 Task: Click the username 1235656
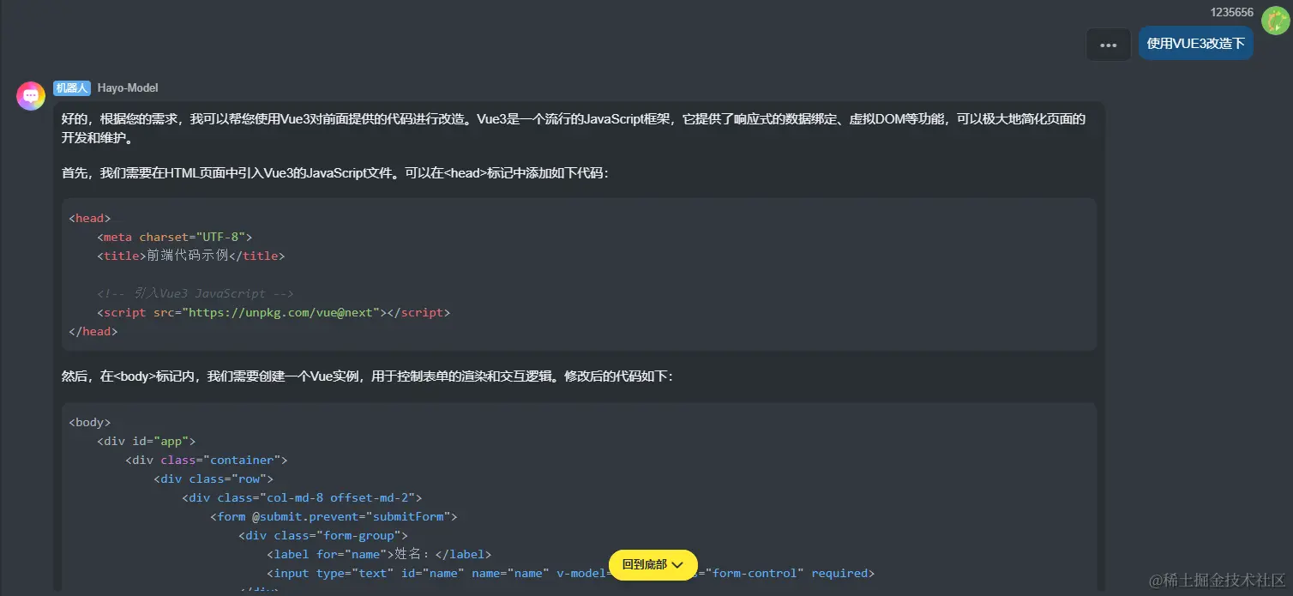(1232, 12)
